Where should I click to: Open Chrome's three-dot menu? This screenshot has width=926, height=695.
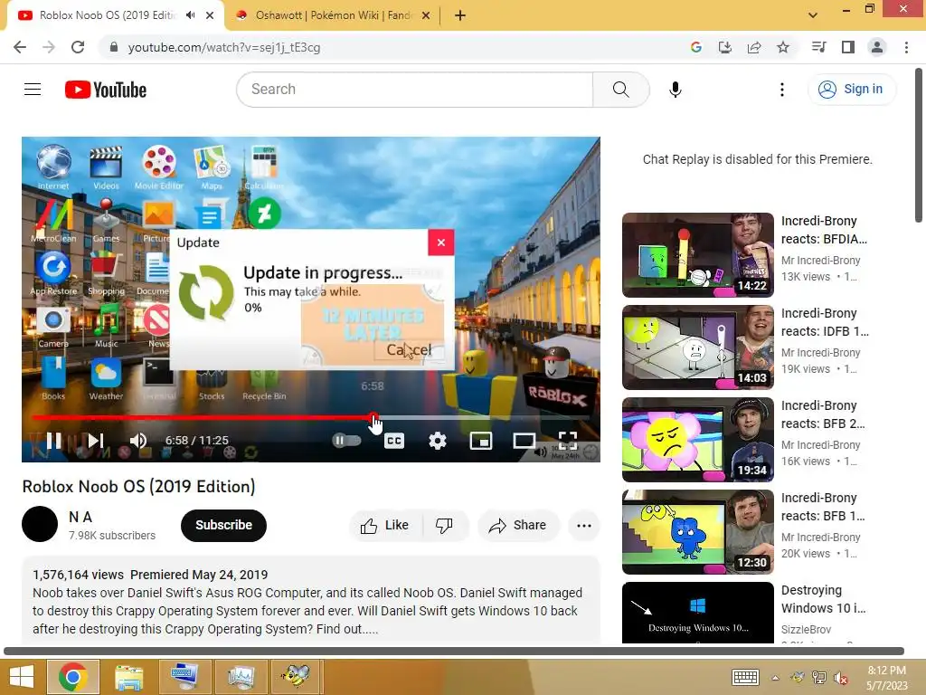tap(906, 47)
